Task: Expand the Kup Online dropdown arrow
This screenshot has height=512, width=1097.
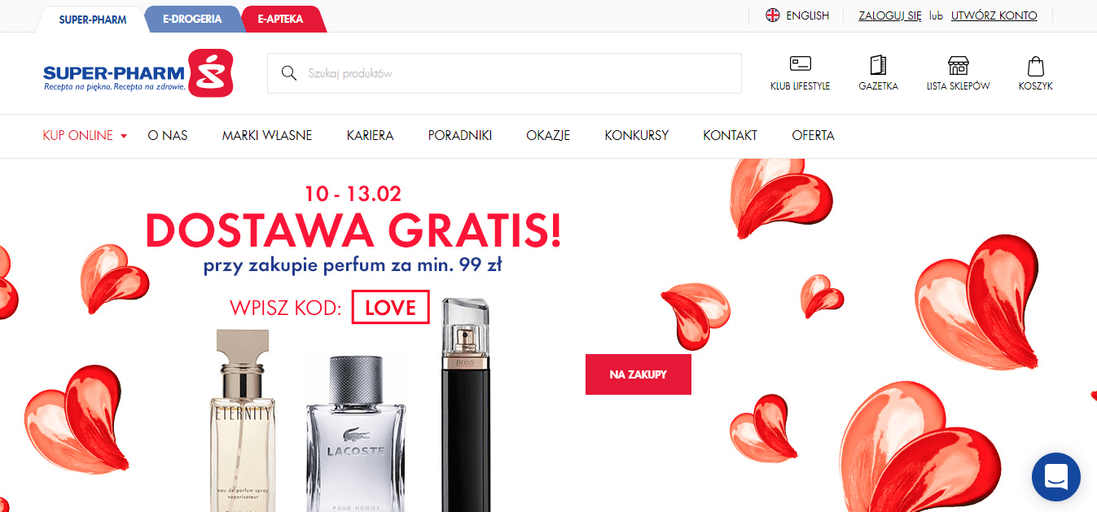Action: pos(124,136)
